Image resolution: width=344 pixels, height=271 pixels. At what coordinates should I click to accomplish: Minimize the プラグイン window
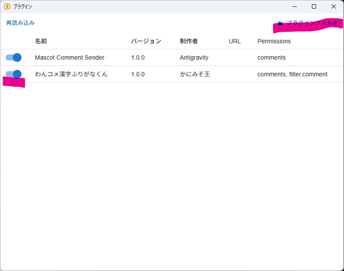[x=295, y=6]
